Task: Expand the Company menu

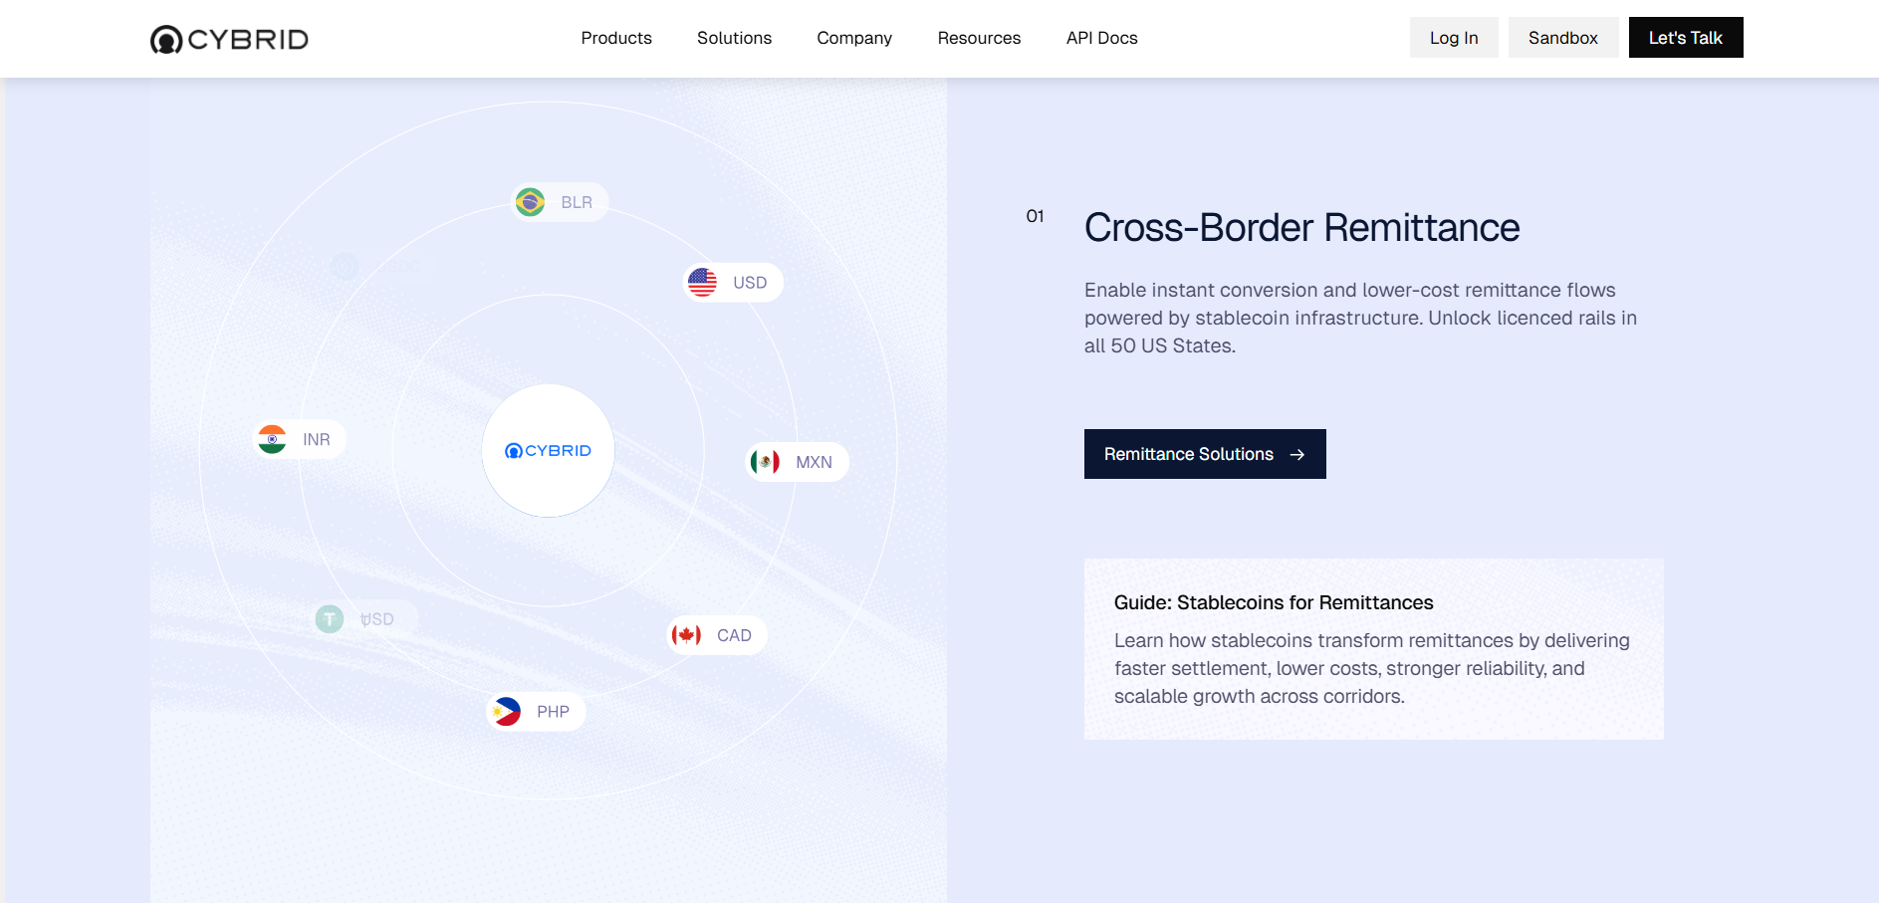Action: coord(853,38)
